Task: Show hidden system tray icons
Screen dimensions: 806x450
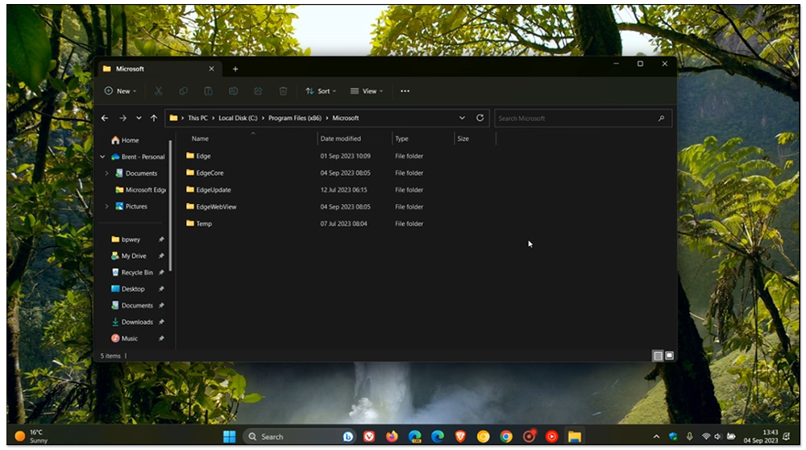Action: click(656, 436)
